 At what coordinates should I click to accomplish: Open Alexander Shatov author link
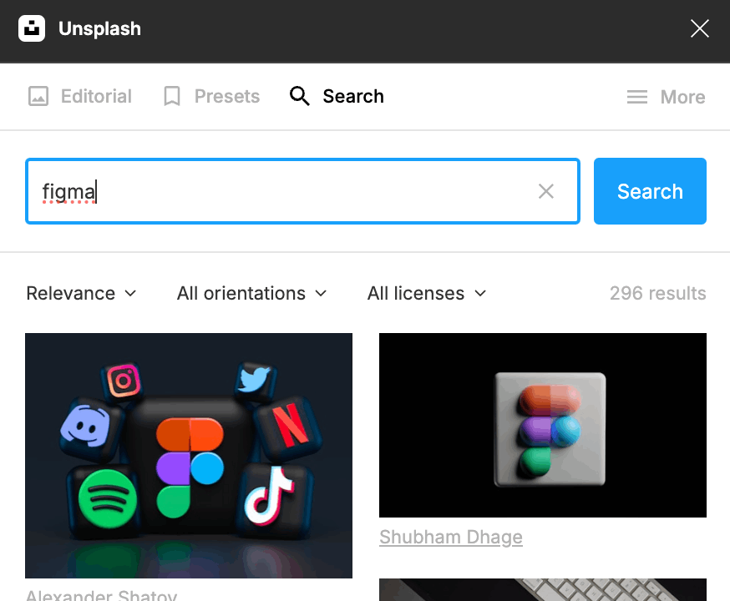point(101,594)
